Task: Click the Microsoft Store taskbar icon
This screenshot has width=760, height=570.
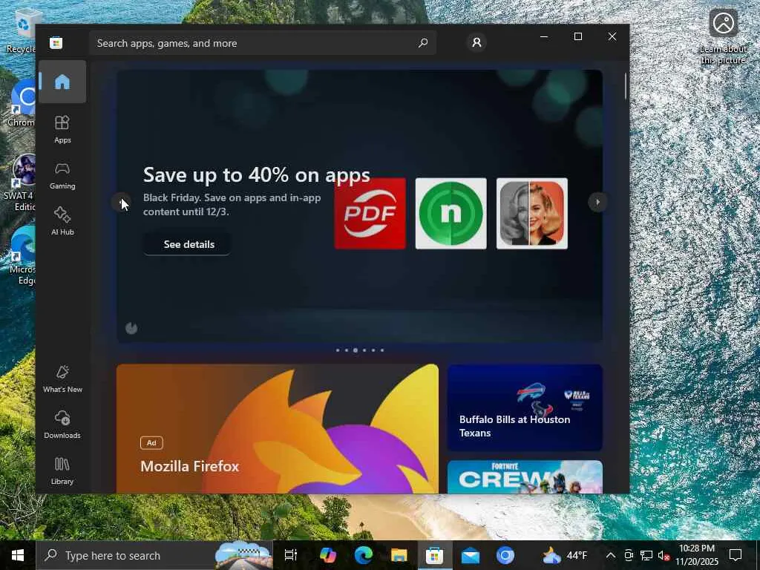Action: click(434, 555)
